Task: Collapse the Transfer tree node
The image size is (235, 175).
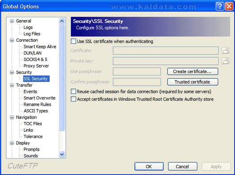Action: (12, 85)
